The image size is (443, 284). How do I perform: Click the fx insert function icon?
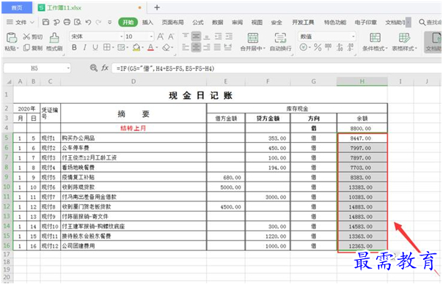[105, 68]
